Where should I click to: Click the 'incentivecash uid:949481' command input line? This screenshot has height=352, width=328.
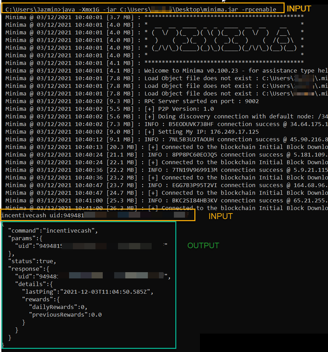(x=95, y=215)
